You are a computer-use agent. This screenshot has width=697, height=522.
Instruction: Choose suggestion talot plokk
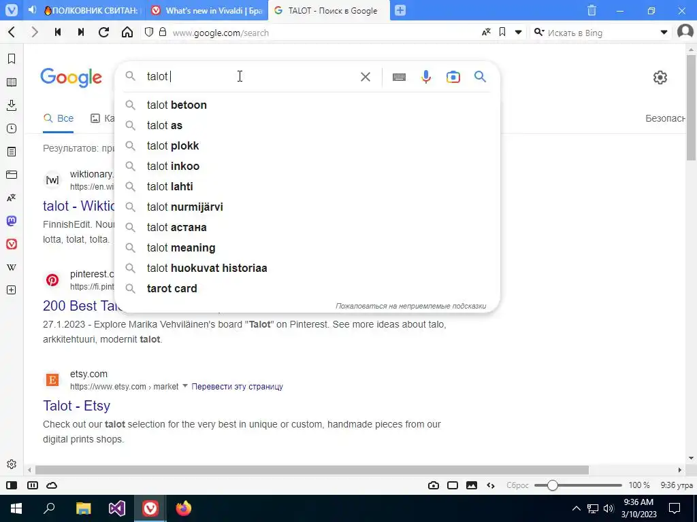pyautogui.click(x=307, y=145)
